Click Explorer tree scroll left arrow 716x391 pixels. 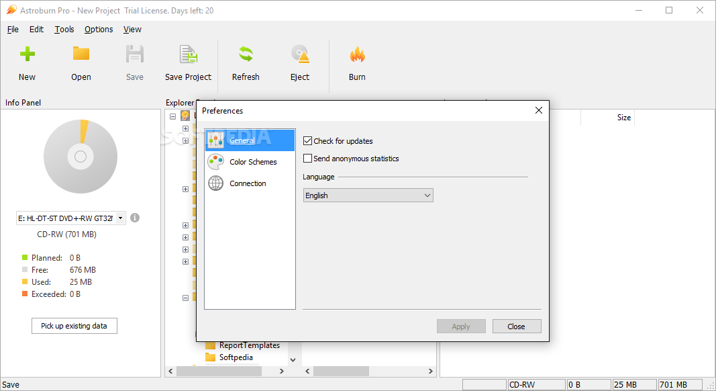coord(171,371)
